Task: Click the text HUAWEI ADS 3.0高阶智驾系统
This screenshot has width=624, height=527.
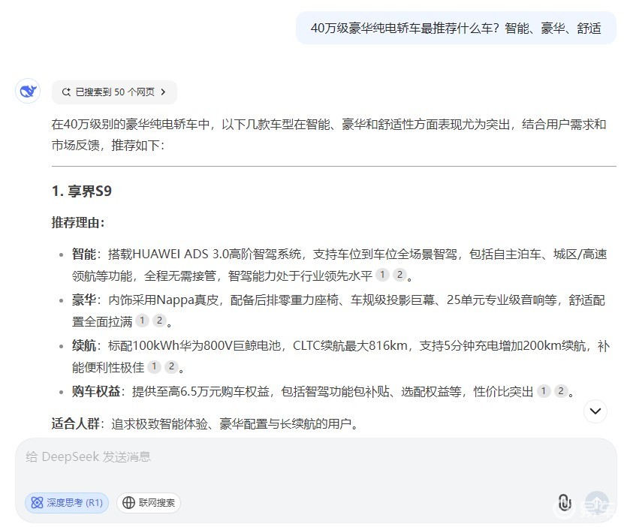Action: point(216,254)
